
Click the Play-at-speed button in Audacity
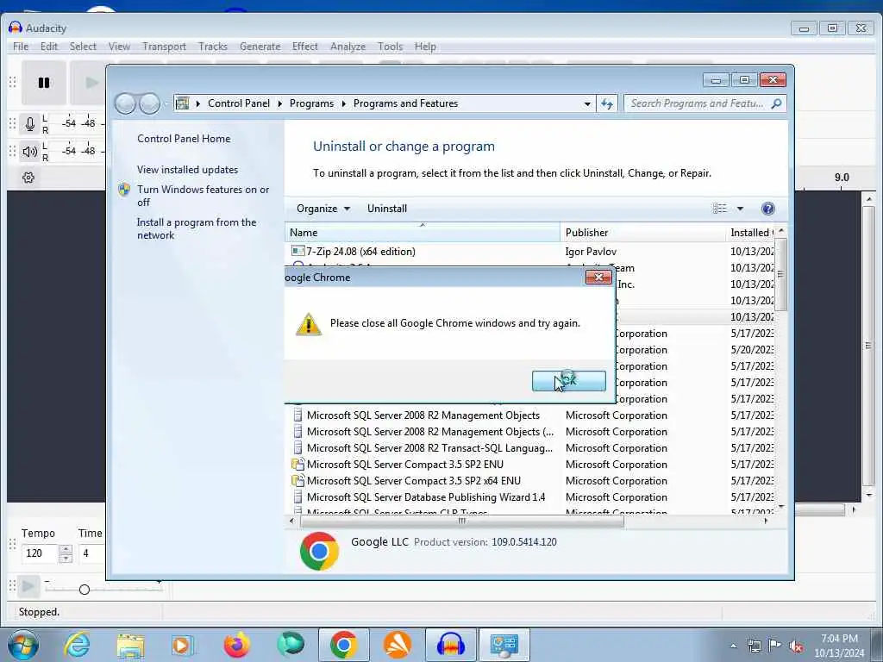(x=28, y=586)
